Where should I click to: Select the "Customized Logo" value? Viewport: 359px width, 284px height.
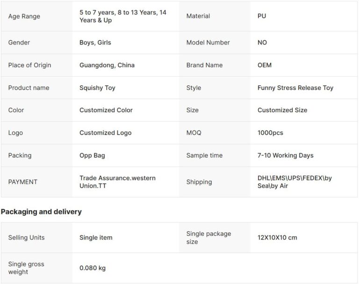[x=106, y=133]
